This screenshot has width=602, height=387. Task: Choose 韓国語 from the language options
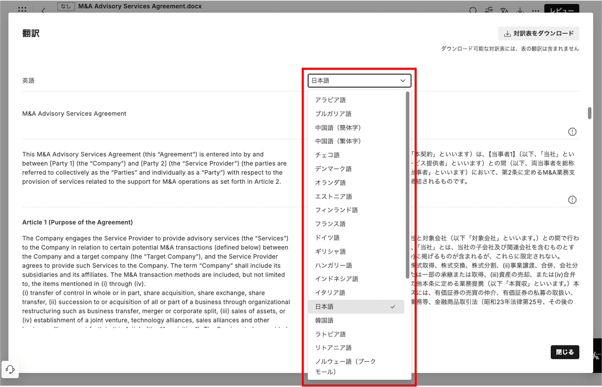click(324, 321)
